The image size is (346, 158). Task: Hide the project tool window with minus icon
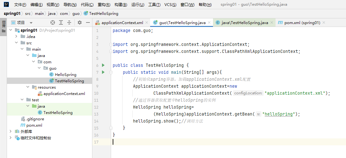(x=88, y=22)
